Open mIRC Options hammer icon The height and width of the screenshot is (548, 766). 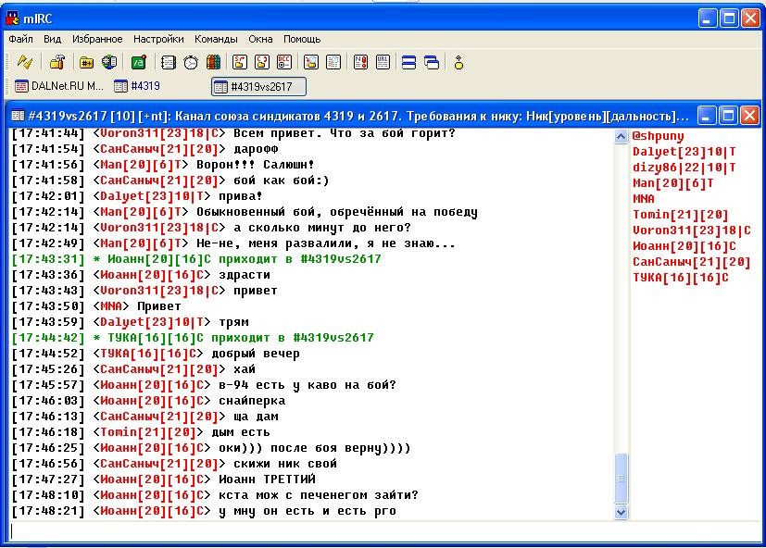(57, 62)
